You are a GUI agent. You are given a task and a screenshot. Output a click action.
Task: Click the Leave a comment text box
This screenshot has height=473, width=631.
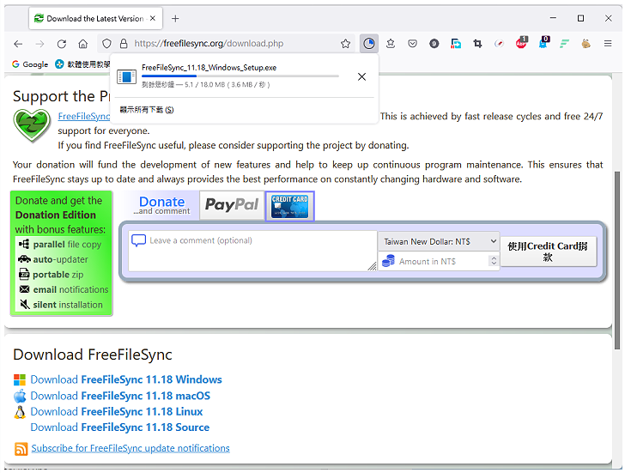tap(252, 251)
